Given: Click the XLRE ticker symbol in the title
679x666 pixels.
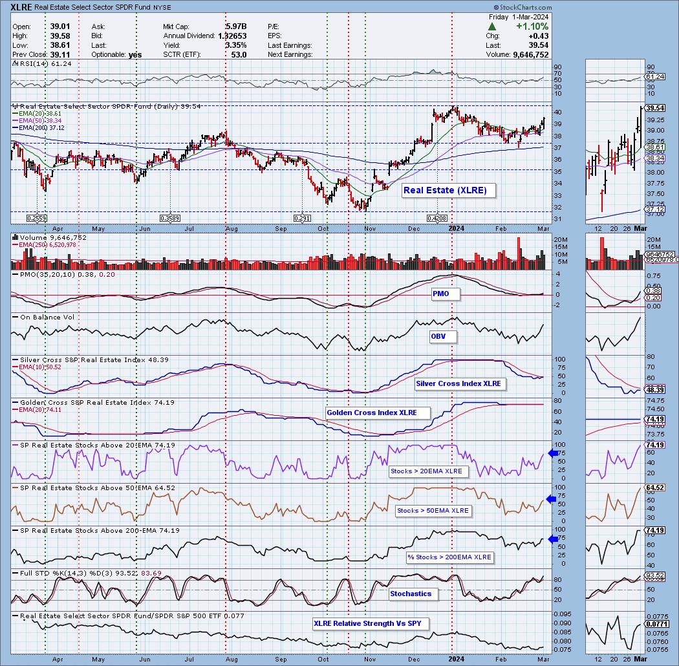Looking at the screenshot, I should (21, 7).
